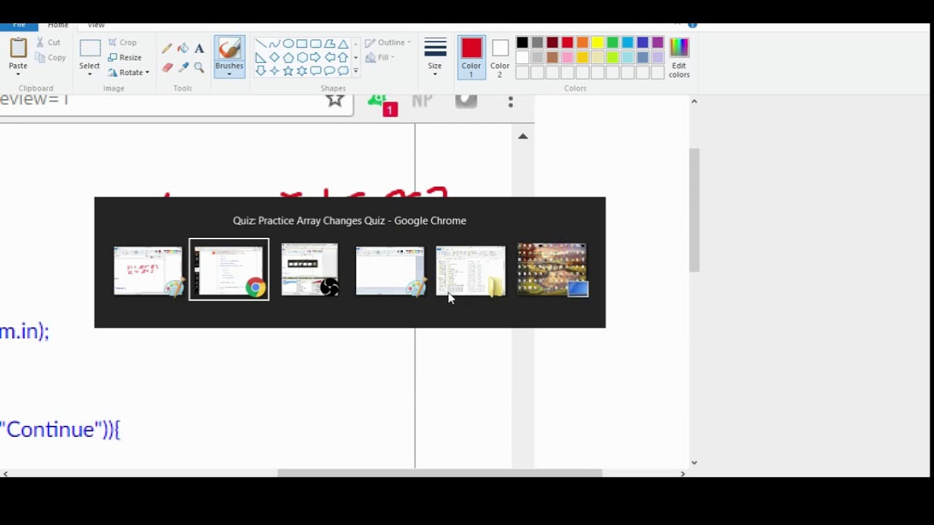Pick the yellow color swatch

[x=598, y=43]
